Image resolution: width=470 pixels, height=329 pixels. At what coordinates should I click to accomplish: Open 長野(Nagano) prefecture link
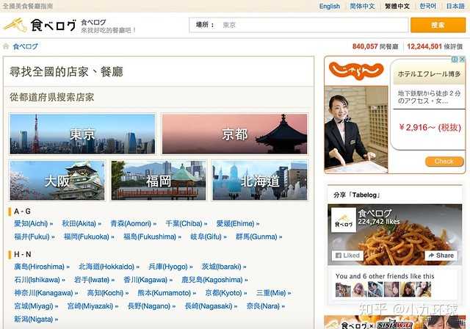pyautogui.click(x=151, y=306)
